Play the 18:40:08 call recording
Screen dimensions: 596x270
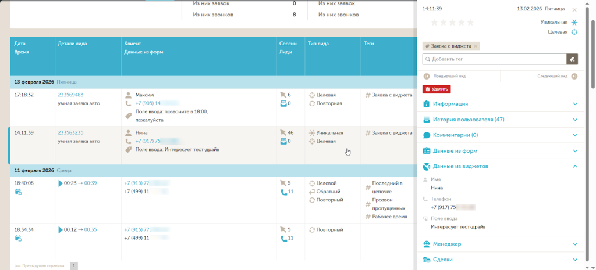[60, 183]
